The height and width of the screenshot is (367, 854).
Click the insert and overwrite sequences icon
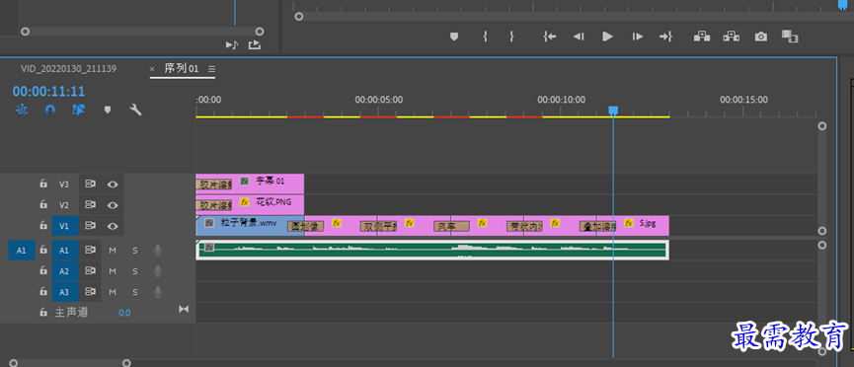pyautogui.click(x=22, y=110)
